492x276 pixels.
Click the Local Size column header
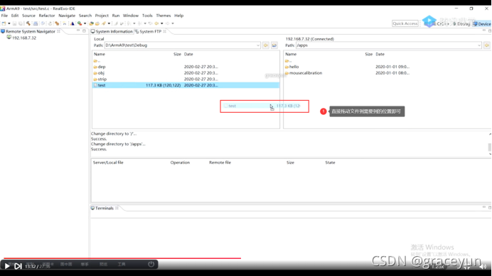point(177,54)
